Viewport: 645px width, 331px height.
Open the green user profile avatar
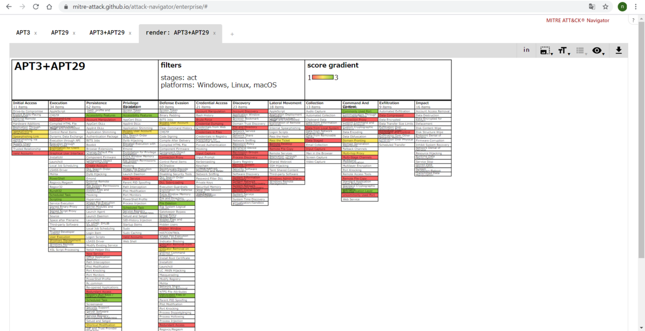(x=622, y=7)
